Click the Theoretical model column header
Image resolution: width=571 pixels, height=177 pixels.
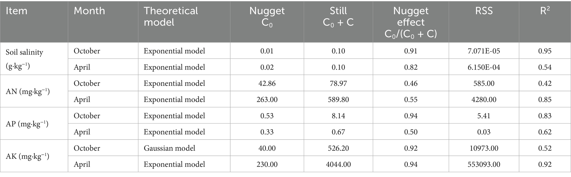coord(171,16)
